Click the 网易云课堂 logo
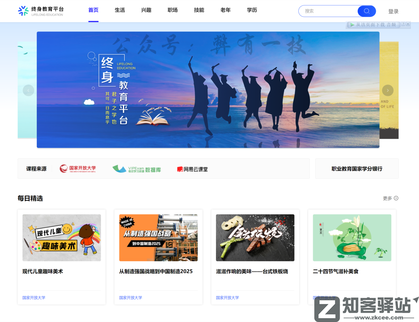Image resolution: width=419 pixels, height=322 pixels. [193, 169]
